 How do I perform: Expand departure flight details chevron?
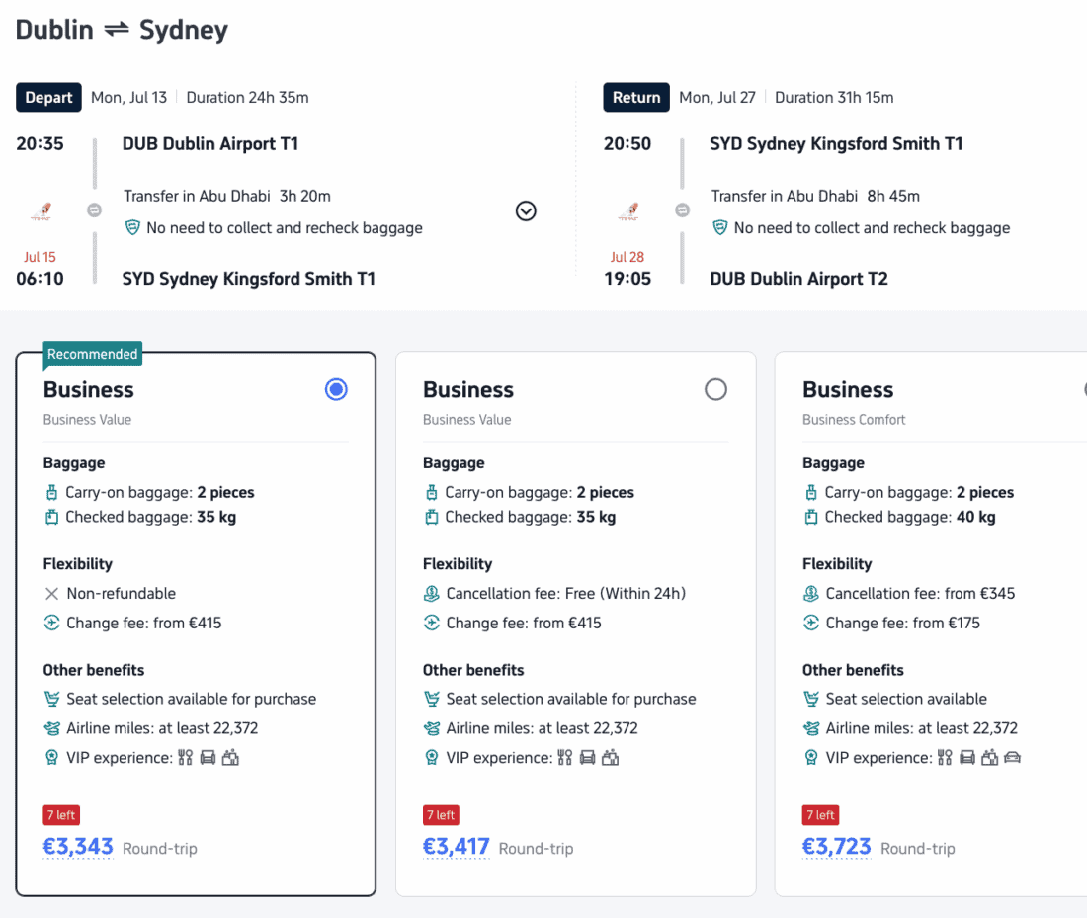pos(526,210)
